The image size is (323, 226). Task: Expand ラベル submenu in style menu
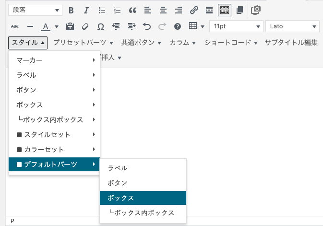click(54, 75)
